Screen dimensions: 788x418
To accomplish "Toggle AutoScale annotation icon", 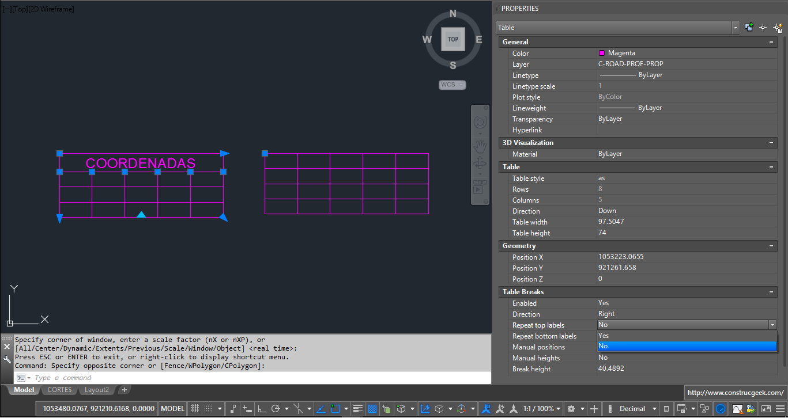I will tap(500, 409).
